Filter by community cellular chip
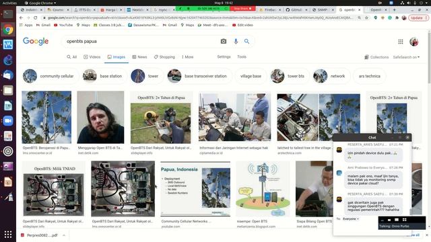This screenshot has height=242, width=431. (51, 76)
